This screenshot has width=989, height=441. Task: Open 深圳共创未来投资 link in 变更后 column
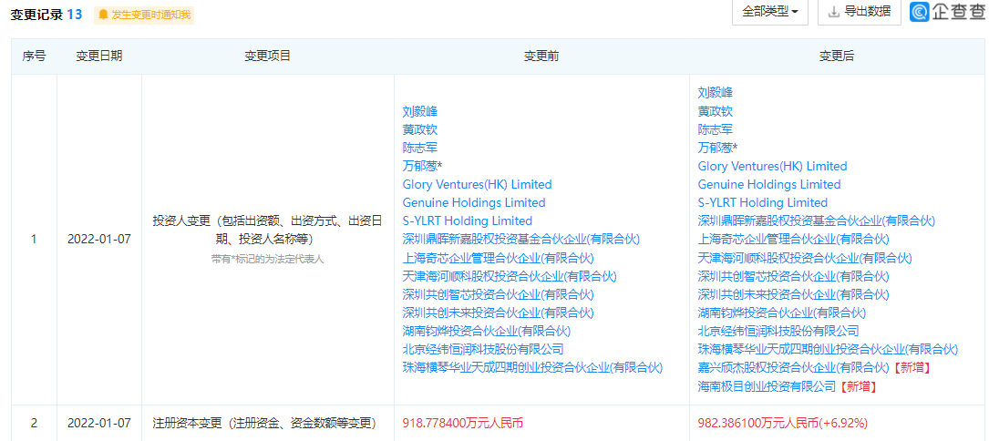(x=793, y=294)
